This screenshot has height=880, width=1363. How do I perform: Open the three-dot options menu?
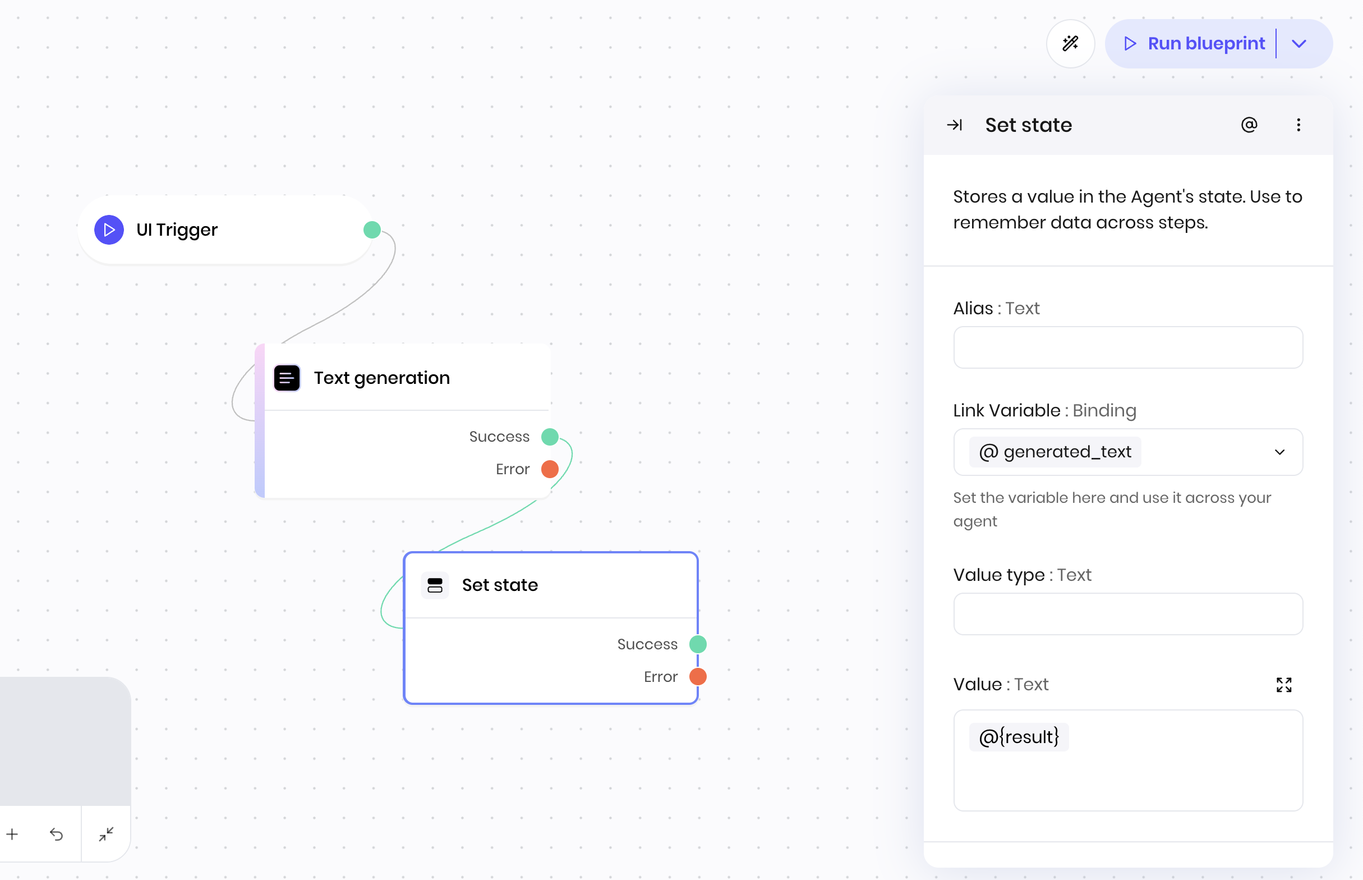tap(1298, 125)
